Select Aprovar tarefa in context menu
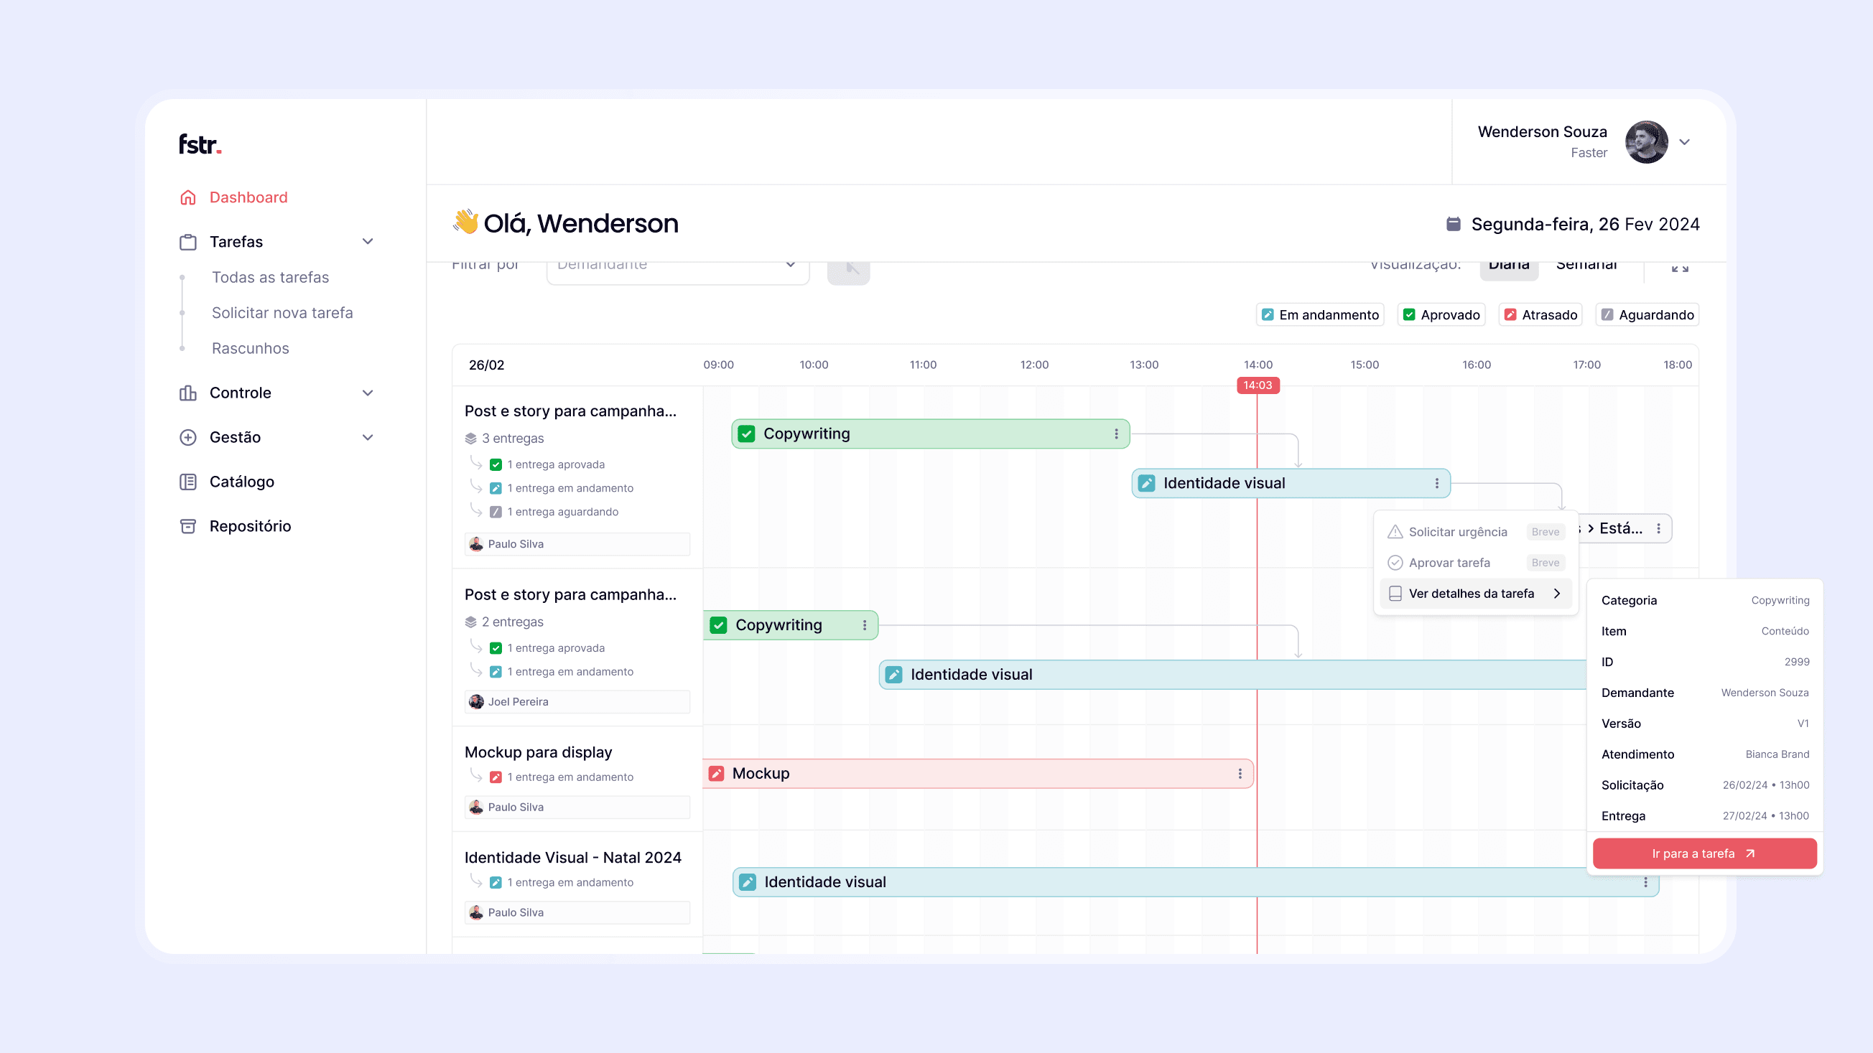The image size is (1873, 1053). click(x=1476, y=563)
